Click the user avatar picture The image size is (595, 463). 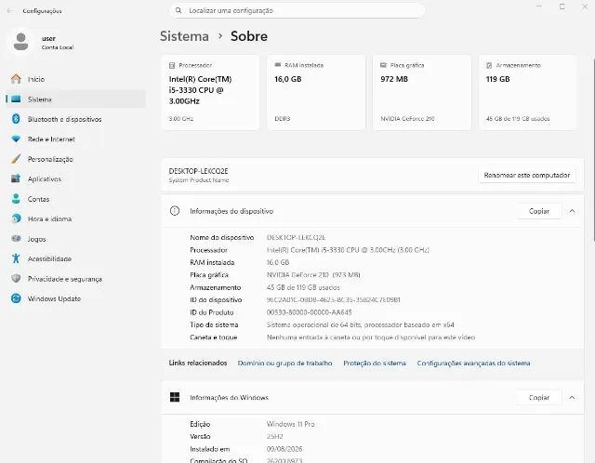[x=20, y=42]
